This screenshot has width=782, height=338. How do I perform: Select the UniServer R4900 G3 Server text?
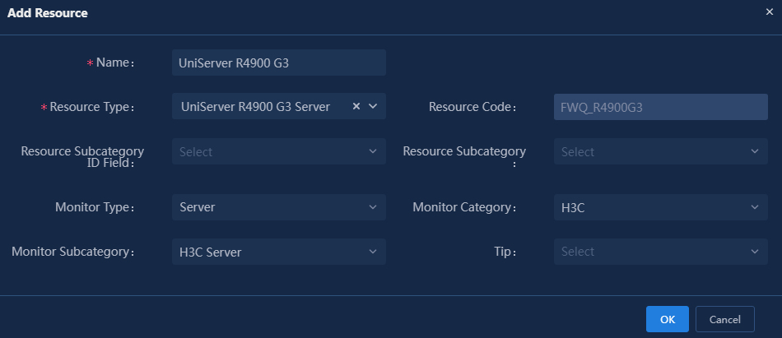coord(255,107)
